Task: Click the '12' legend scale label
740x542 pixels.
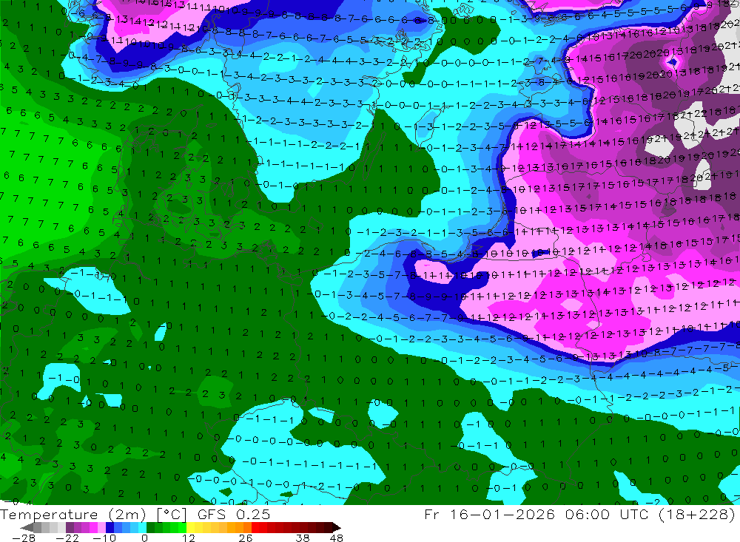Action: tap(189, 538)
